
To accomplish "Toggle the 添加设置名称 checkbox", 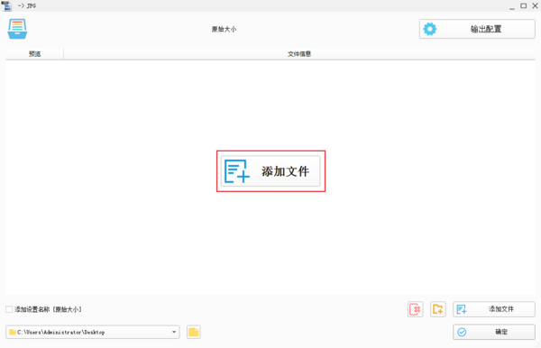I will coord(9,309).
